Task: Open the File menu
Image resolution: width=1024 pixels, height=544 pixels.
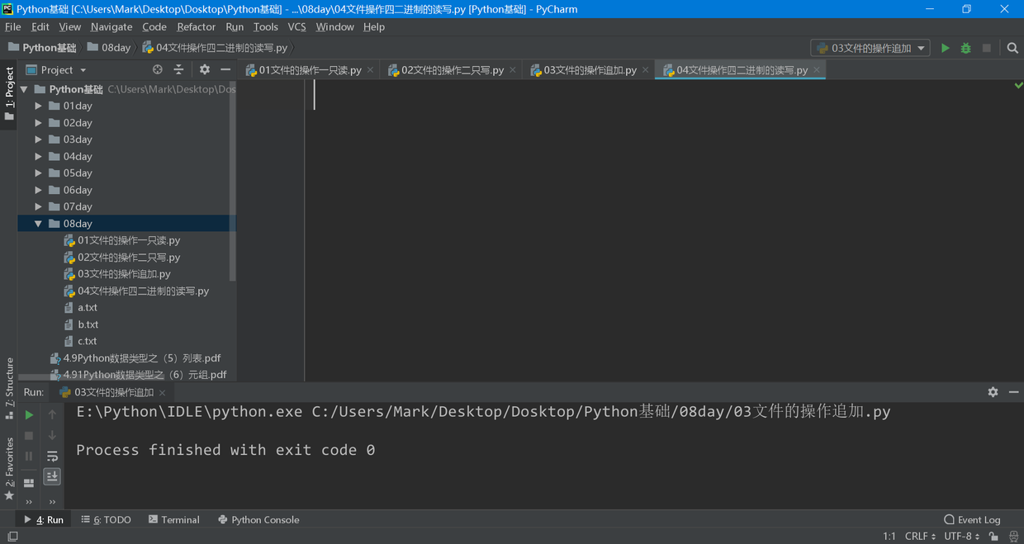Action: click(x=13, y=26)
